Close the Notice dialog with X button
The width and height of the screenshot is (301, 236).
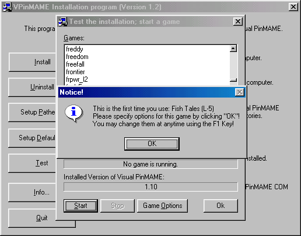[x=240, y=92]
